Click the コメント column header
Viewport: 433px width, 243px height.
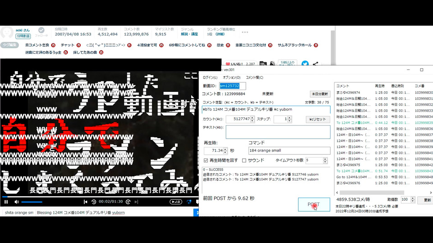[343, 86]
